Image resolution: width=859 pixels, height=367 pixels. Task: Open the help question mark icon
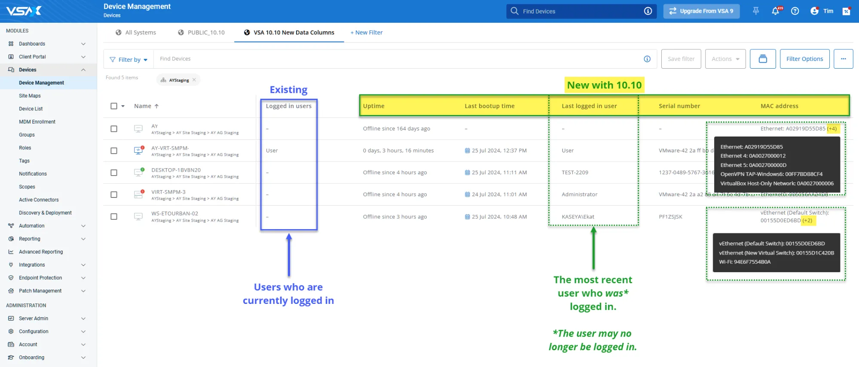[795, 11]
